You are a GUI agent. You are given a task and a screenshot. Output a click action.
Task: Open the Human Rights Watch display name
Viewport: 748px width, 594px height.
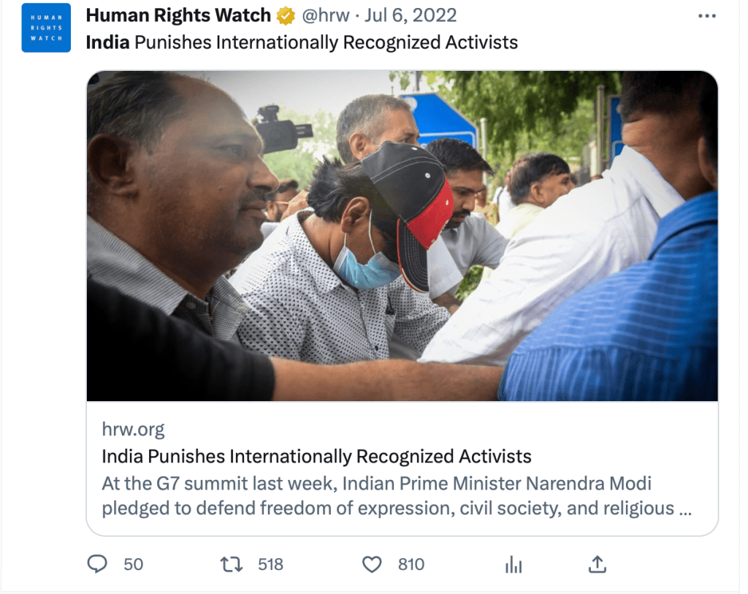coord(178,15)
